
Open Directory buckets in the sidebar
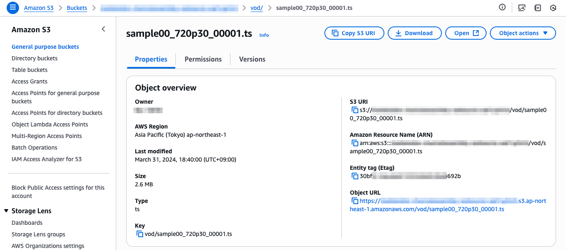[x=35, y=58]
